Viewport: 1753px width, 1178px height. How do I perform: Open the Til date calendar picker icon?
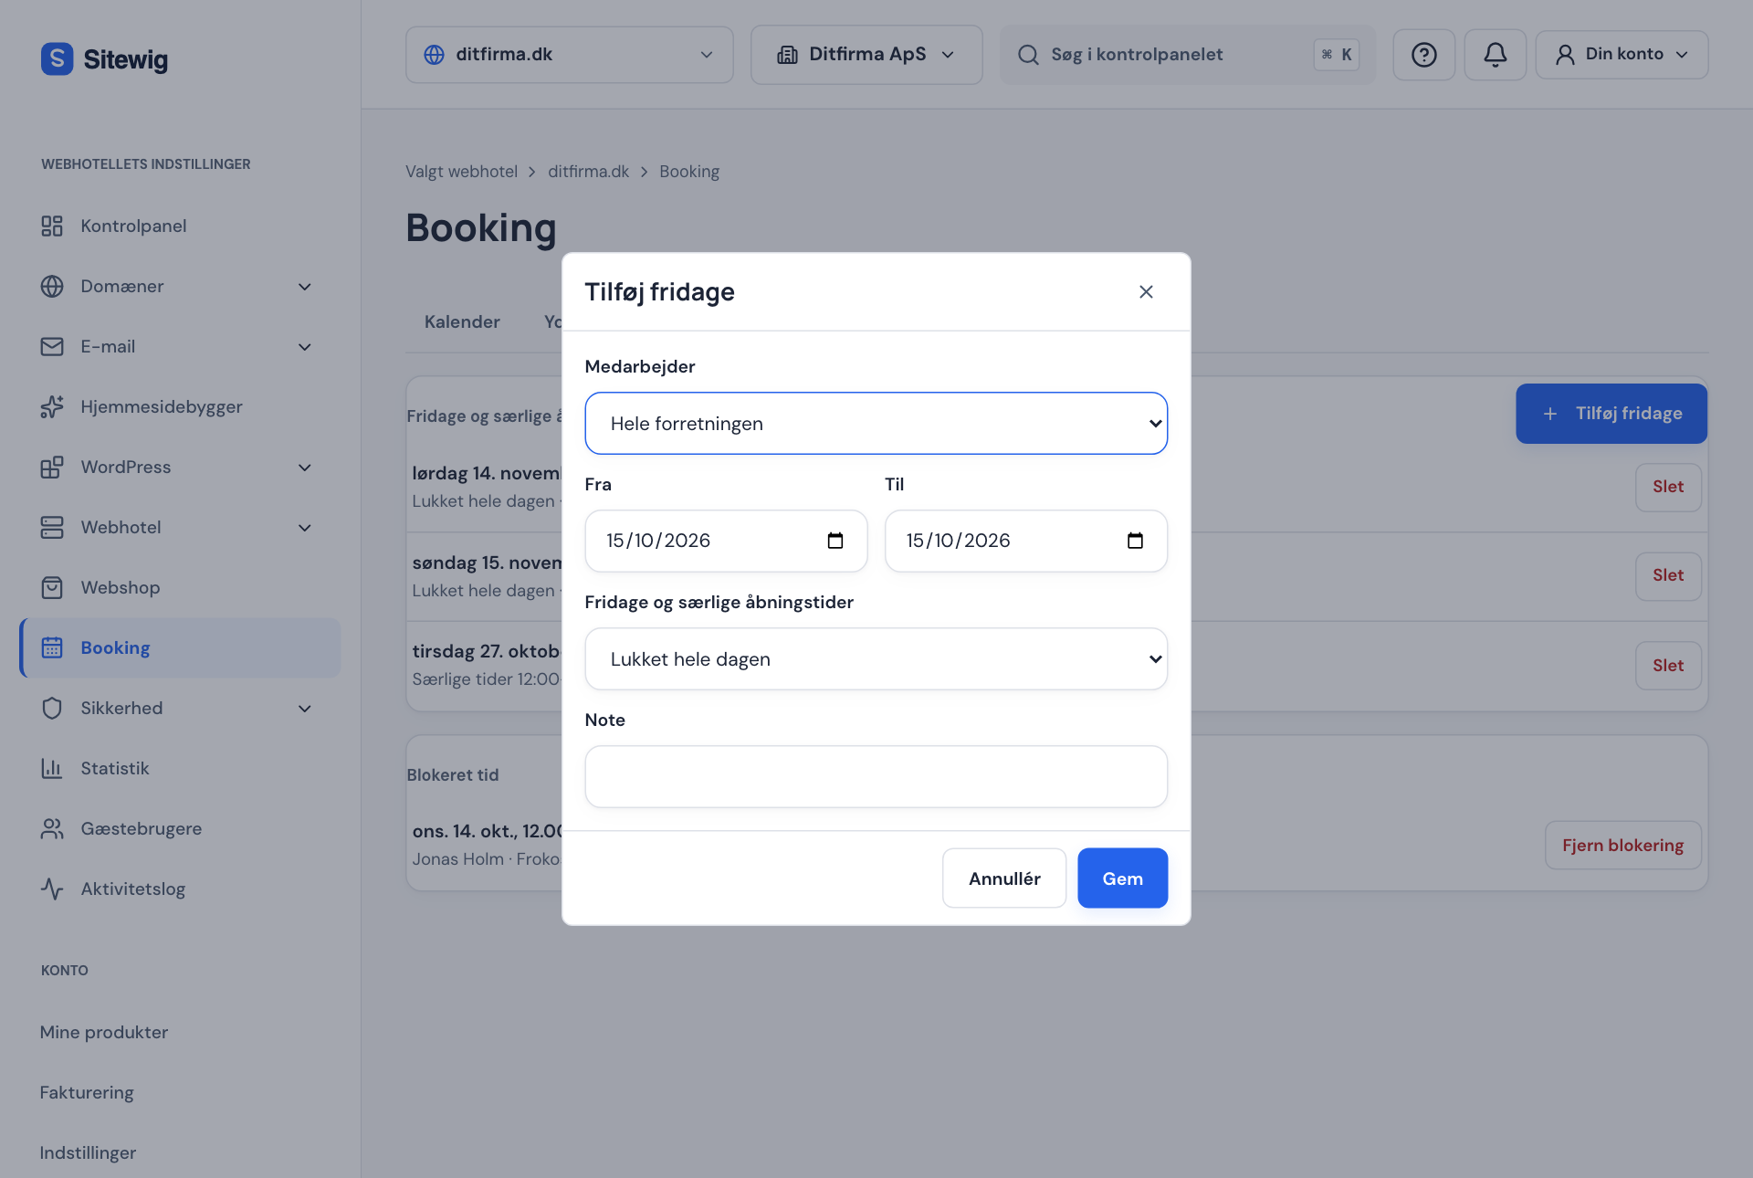(x=1135, y=541)
